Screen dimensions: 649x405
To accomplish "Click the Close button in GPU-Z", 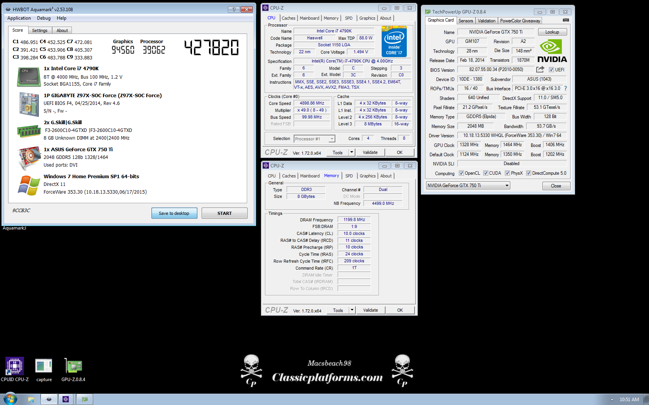I will click(556, 186).
